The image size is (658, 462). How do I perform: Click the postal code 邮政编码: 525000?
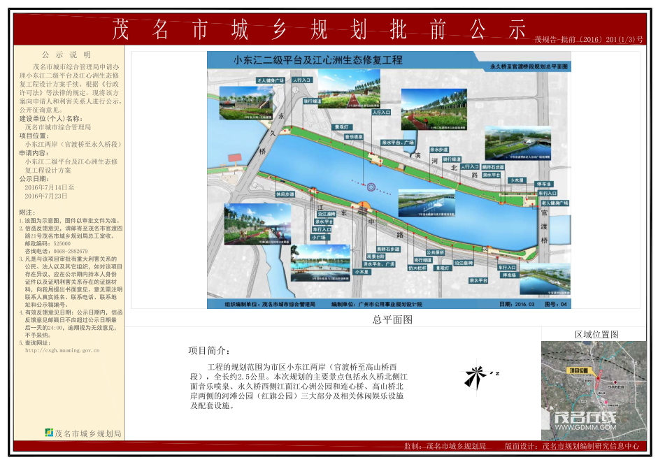[48, 243]
